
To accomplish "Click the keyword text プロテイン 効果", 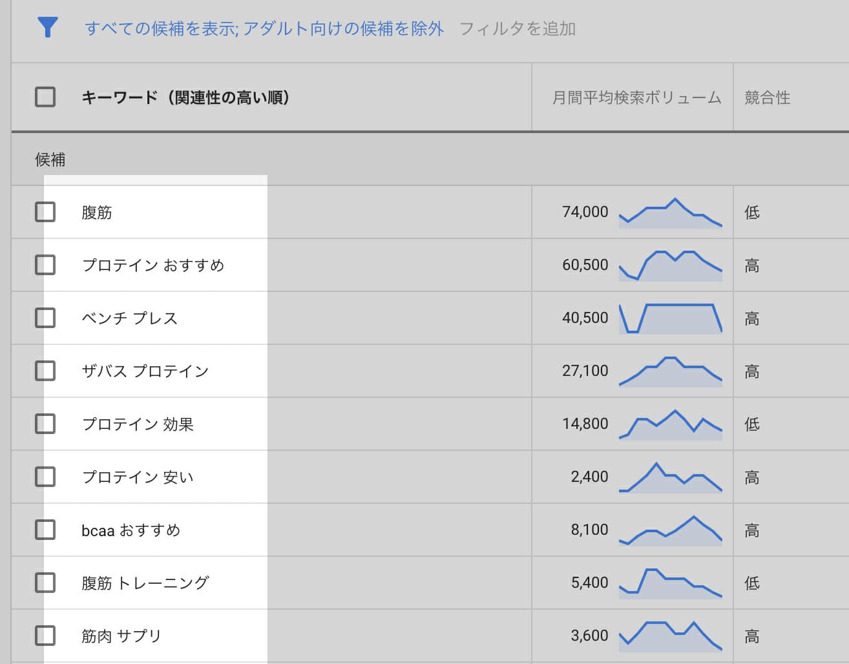I will pyautogui.click(x=138, y=424).
